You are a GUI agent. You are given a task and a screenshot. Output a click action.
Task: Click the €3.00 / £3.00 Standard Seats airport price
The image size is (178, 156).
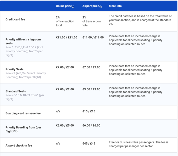(x=91, y=89)
